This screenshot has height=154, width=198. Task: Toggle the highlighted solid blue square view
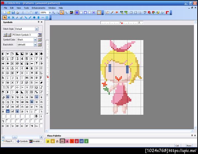[x=77, y=12]
